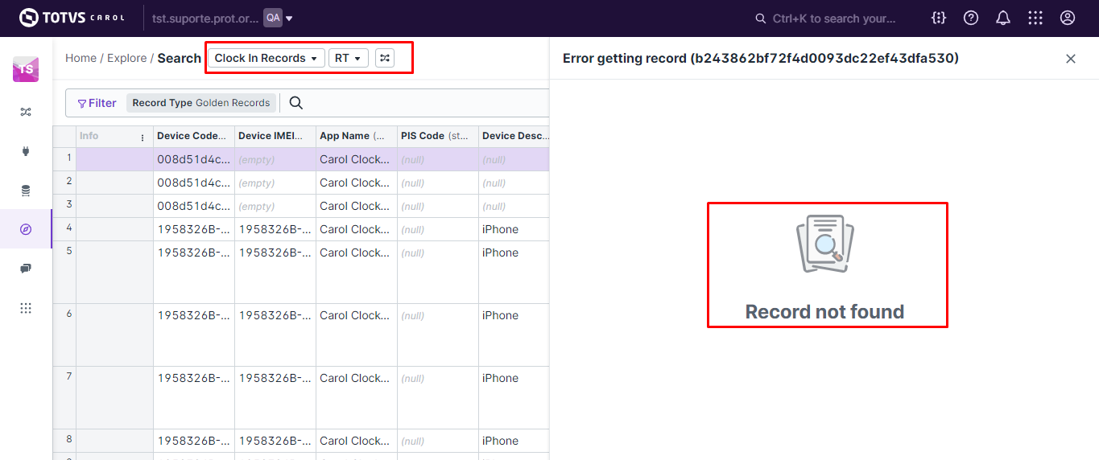Open the API braces icon
The width and height of the screenshot is (1099, 460).
pos(939,18)
